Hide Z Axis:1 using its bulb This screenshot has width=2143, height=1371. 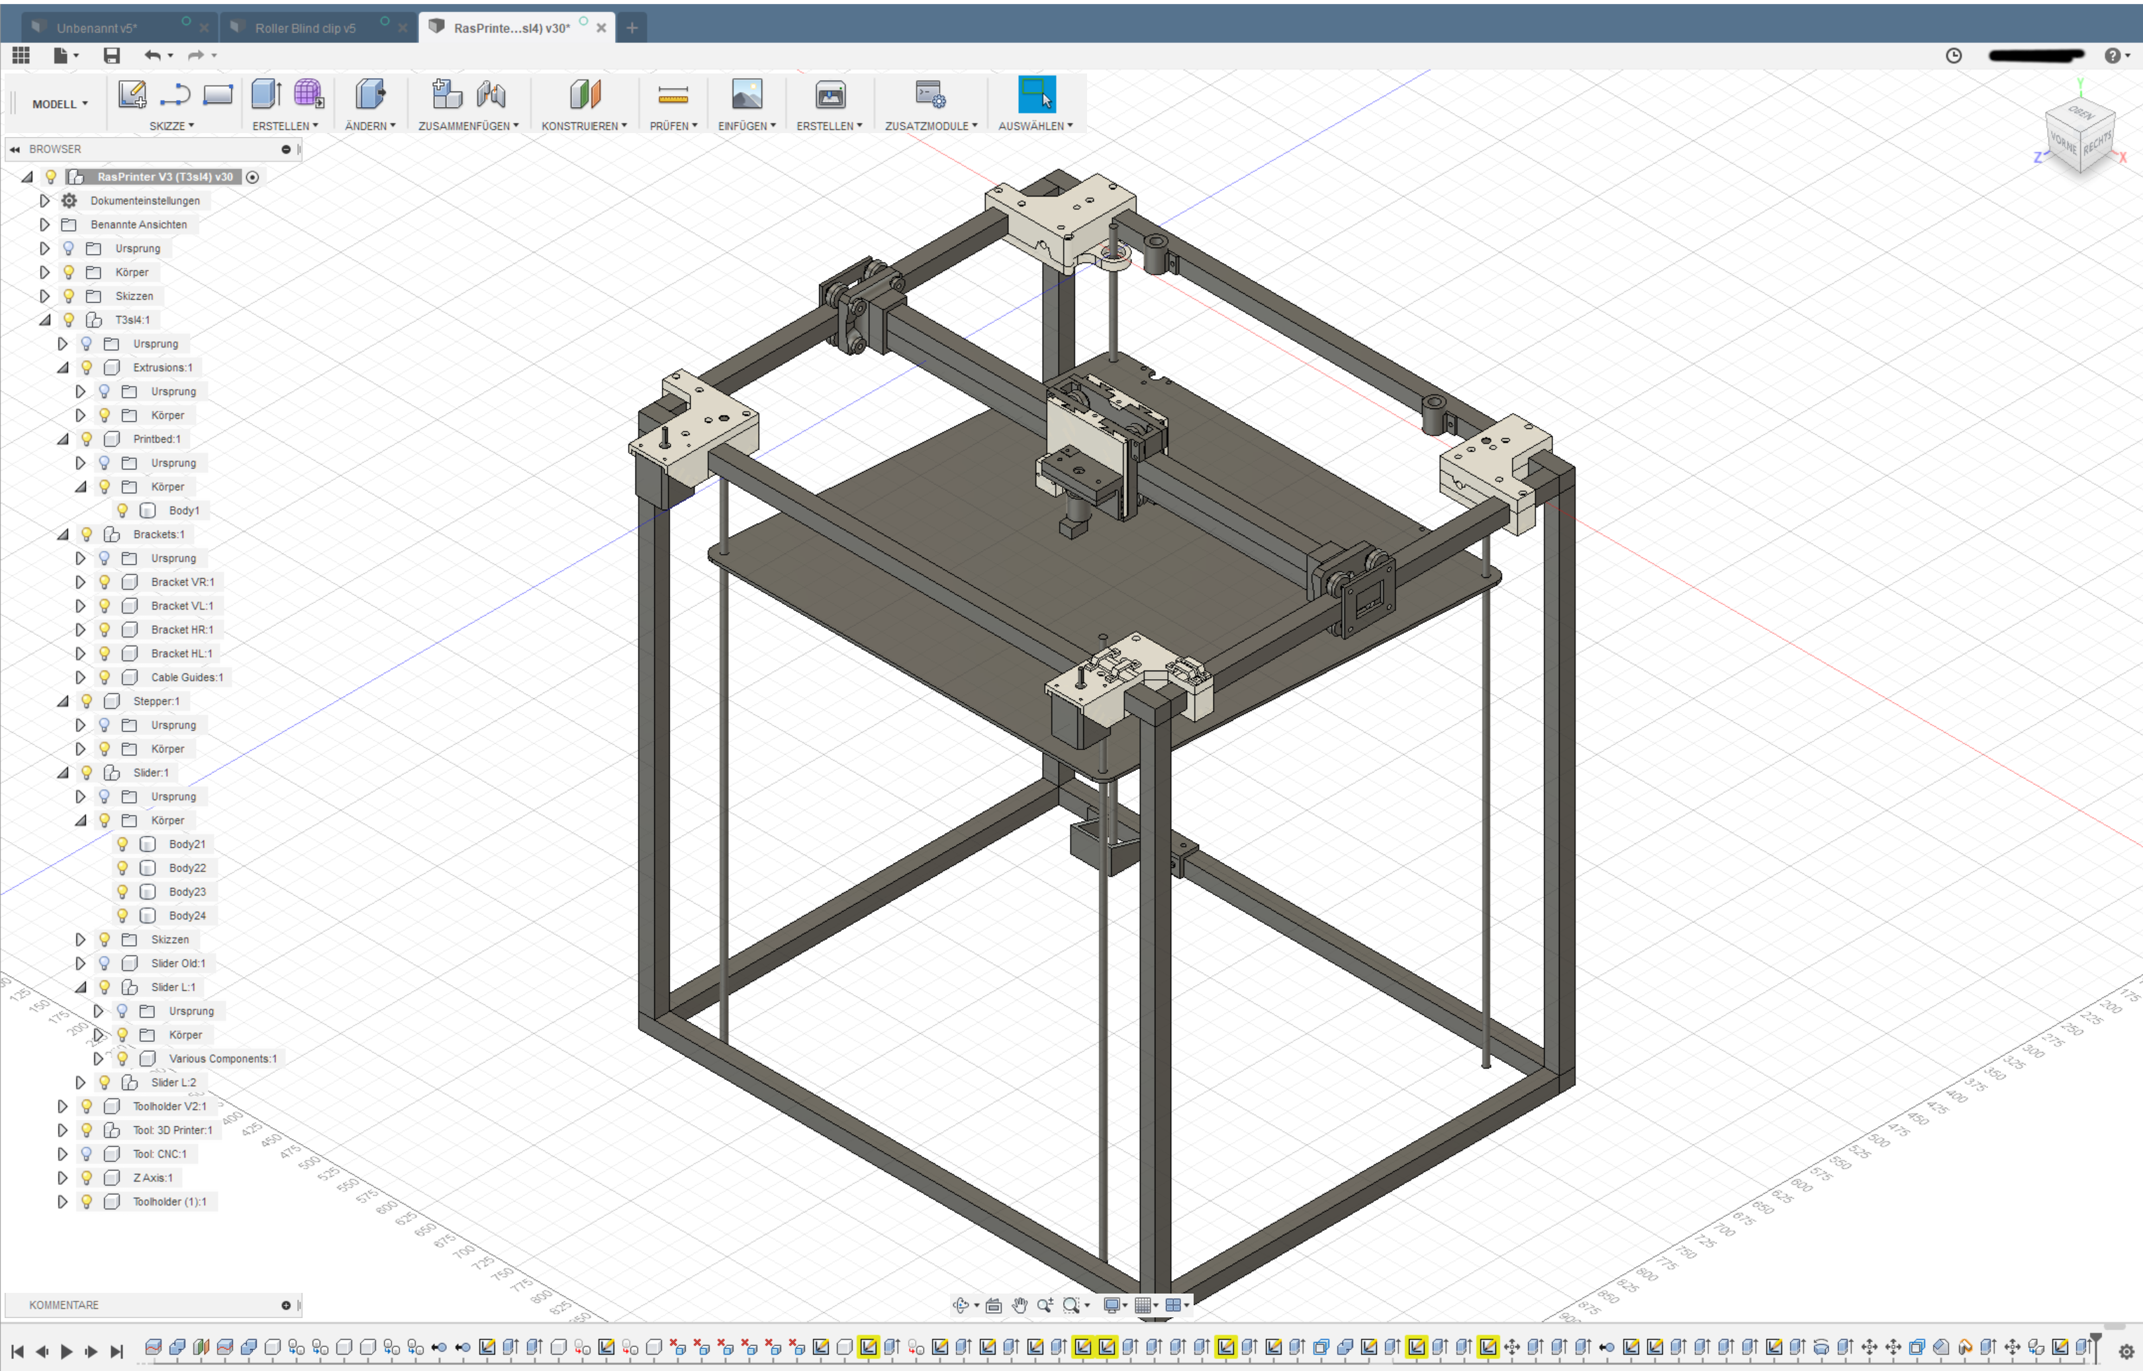pos(86,1178)
